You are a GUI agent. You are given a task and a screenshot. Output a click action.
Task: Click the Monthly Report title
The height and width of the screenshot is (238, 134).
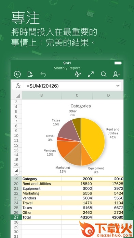(x=67, y=68)
